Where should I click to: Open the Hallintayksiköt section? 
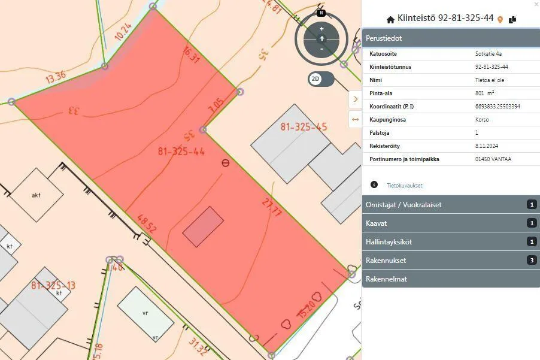pos(451,242)
